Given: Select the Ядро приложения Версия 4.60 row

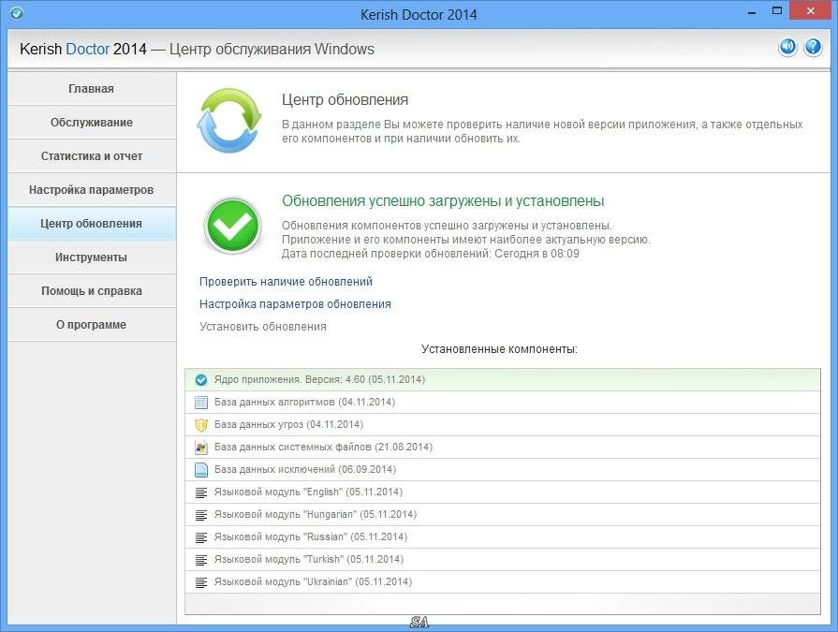Looking at the screenshot, I should [x=503, y=380].
